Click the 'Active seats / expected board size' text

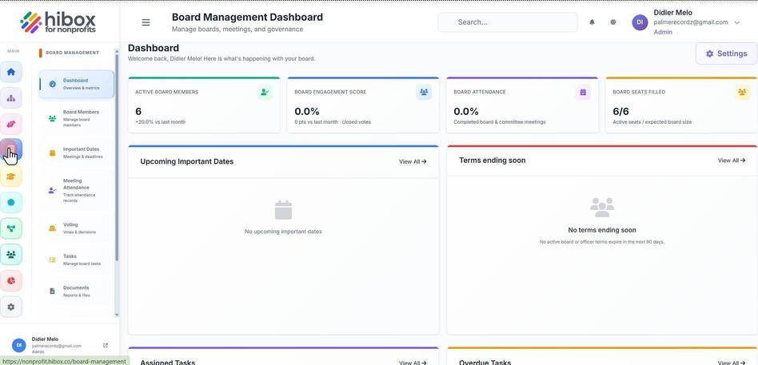pos(652,122)
